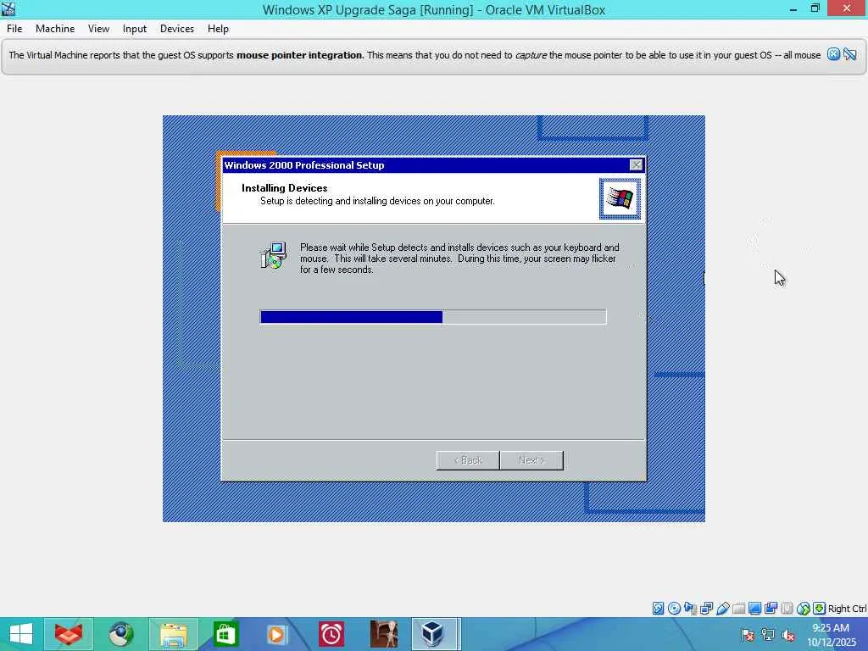
Task: Click the network adapter indicator icon
Action: click(x=706, y=609)
